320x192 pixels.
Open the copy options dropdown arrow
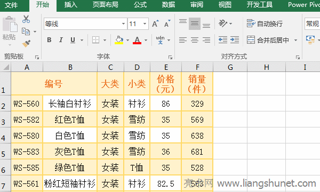click(35, 31)
